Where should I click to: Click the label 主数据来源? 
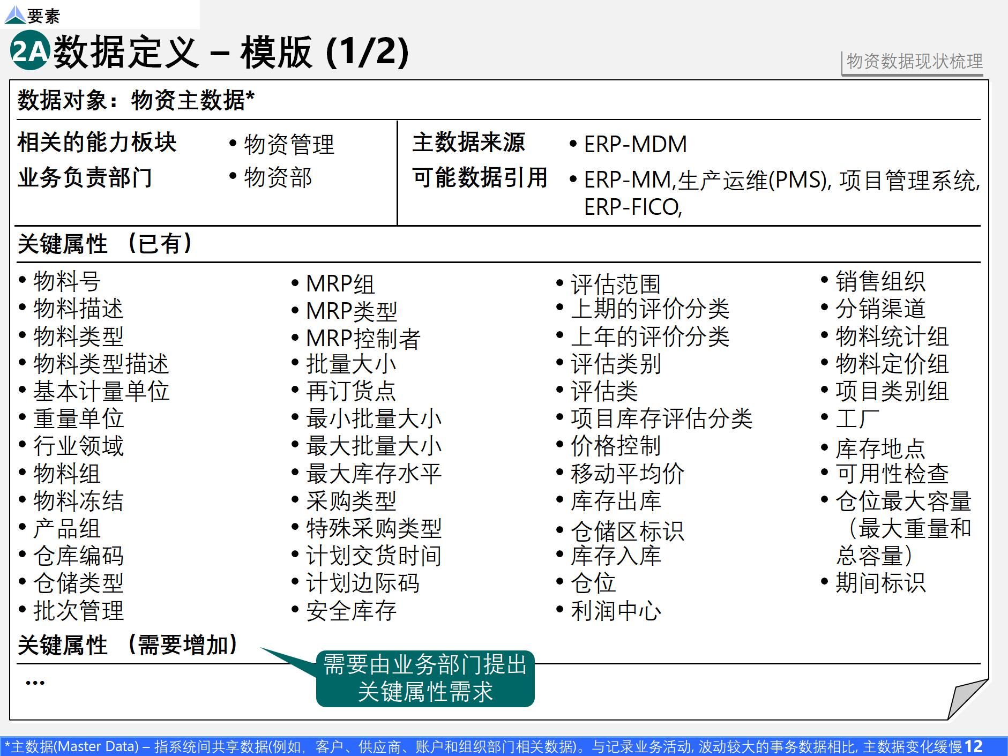coord(469,143)
